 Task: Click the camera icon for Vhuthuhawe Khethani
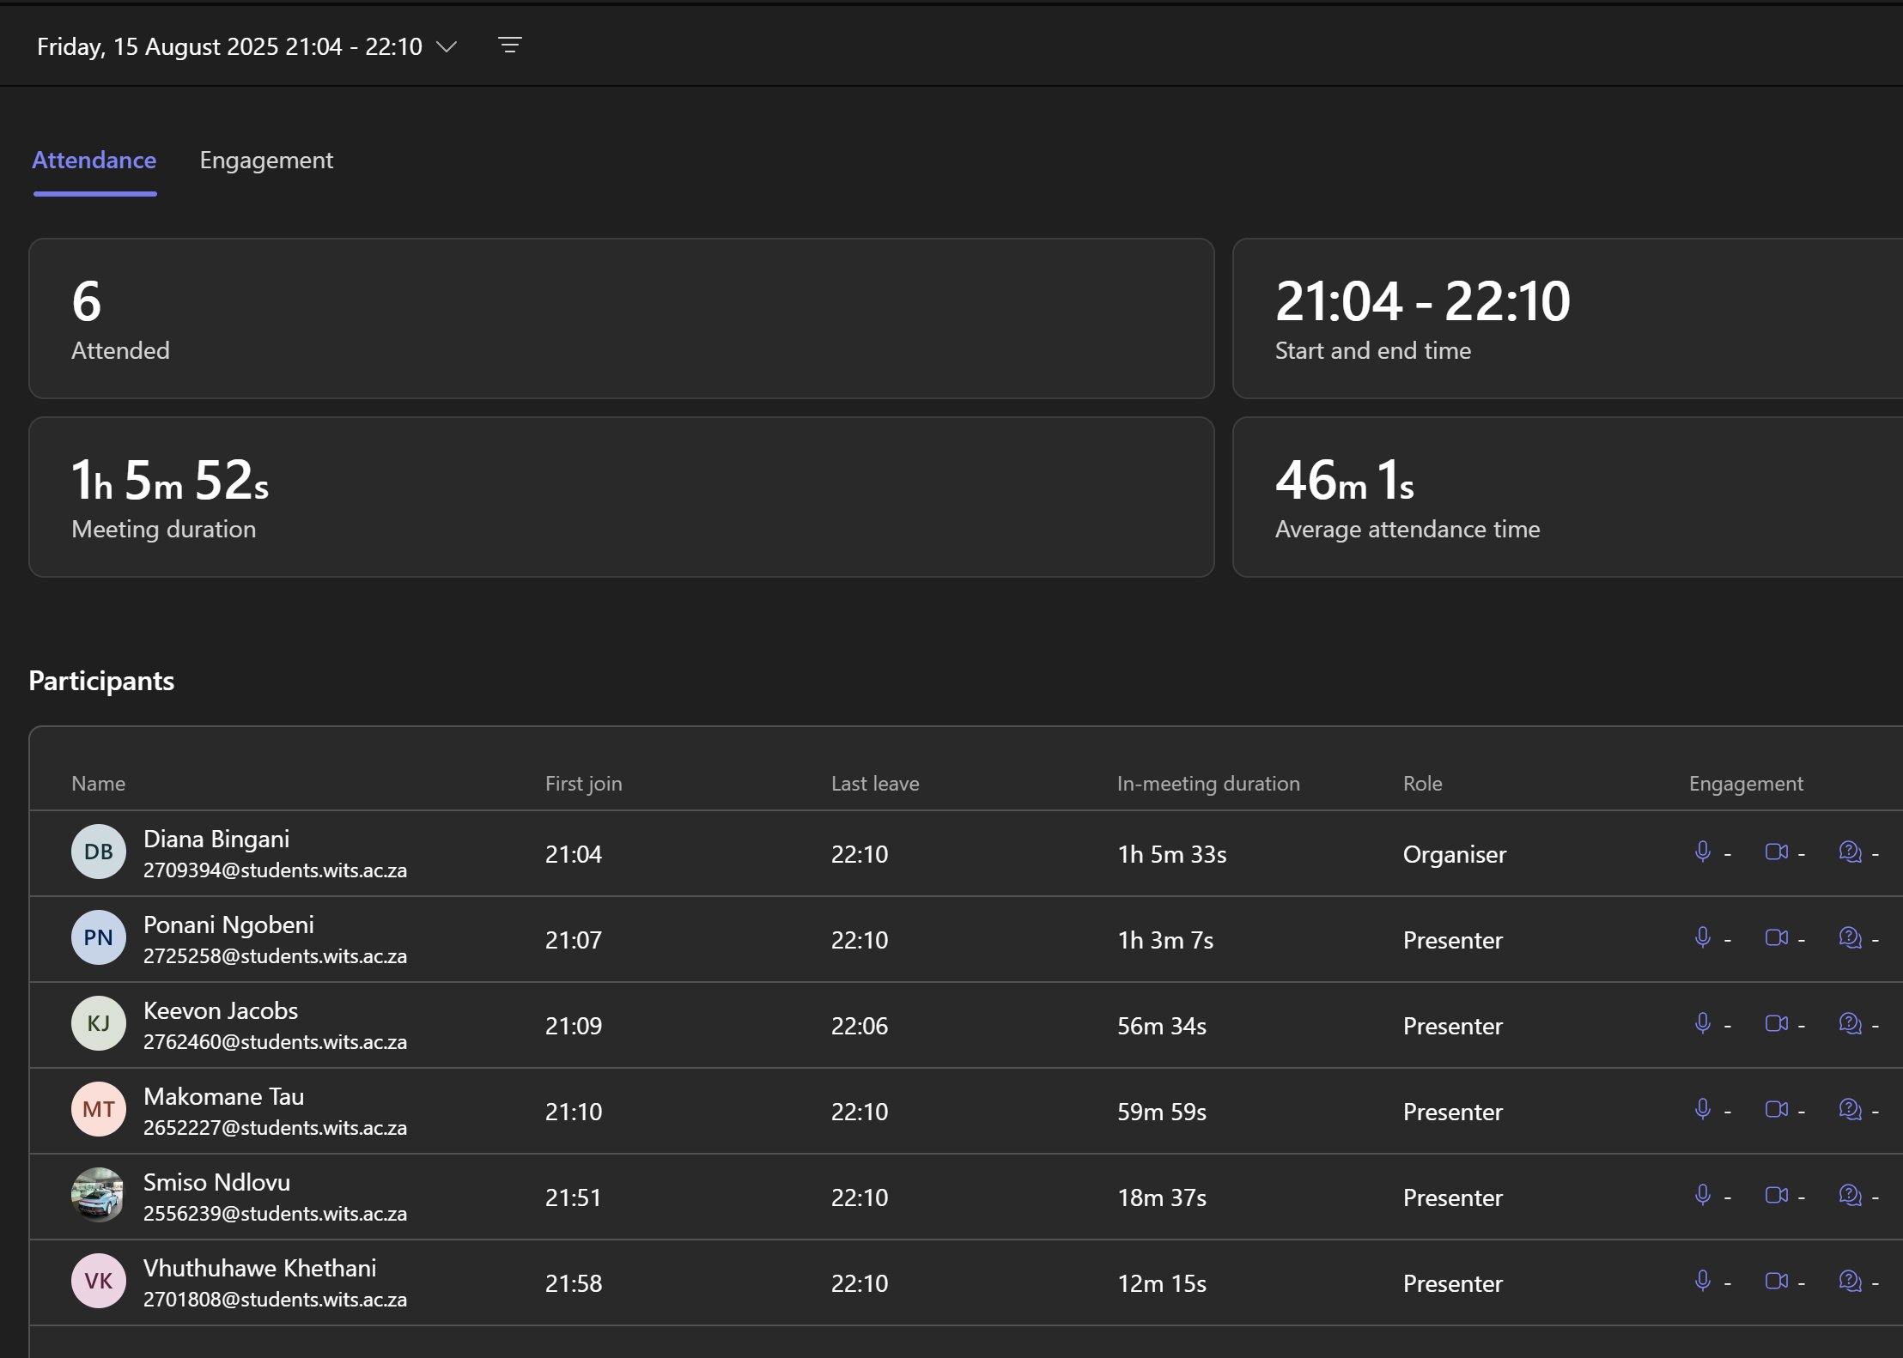click(x=1776, y=1281)
